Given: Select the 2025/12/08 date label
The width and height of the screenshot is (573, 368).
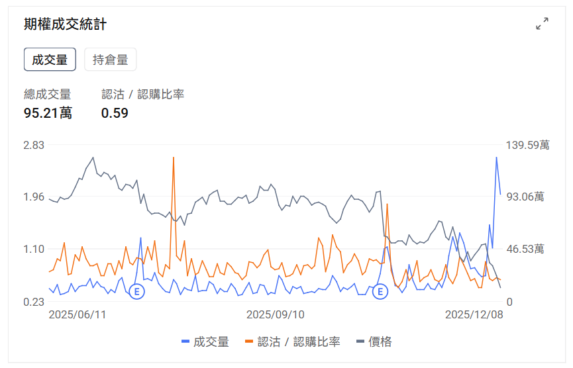Looking at the screenshot, I should click(474, 314).
